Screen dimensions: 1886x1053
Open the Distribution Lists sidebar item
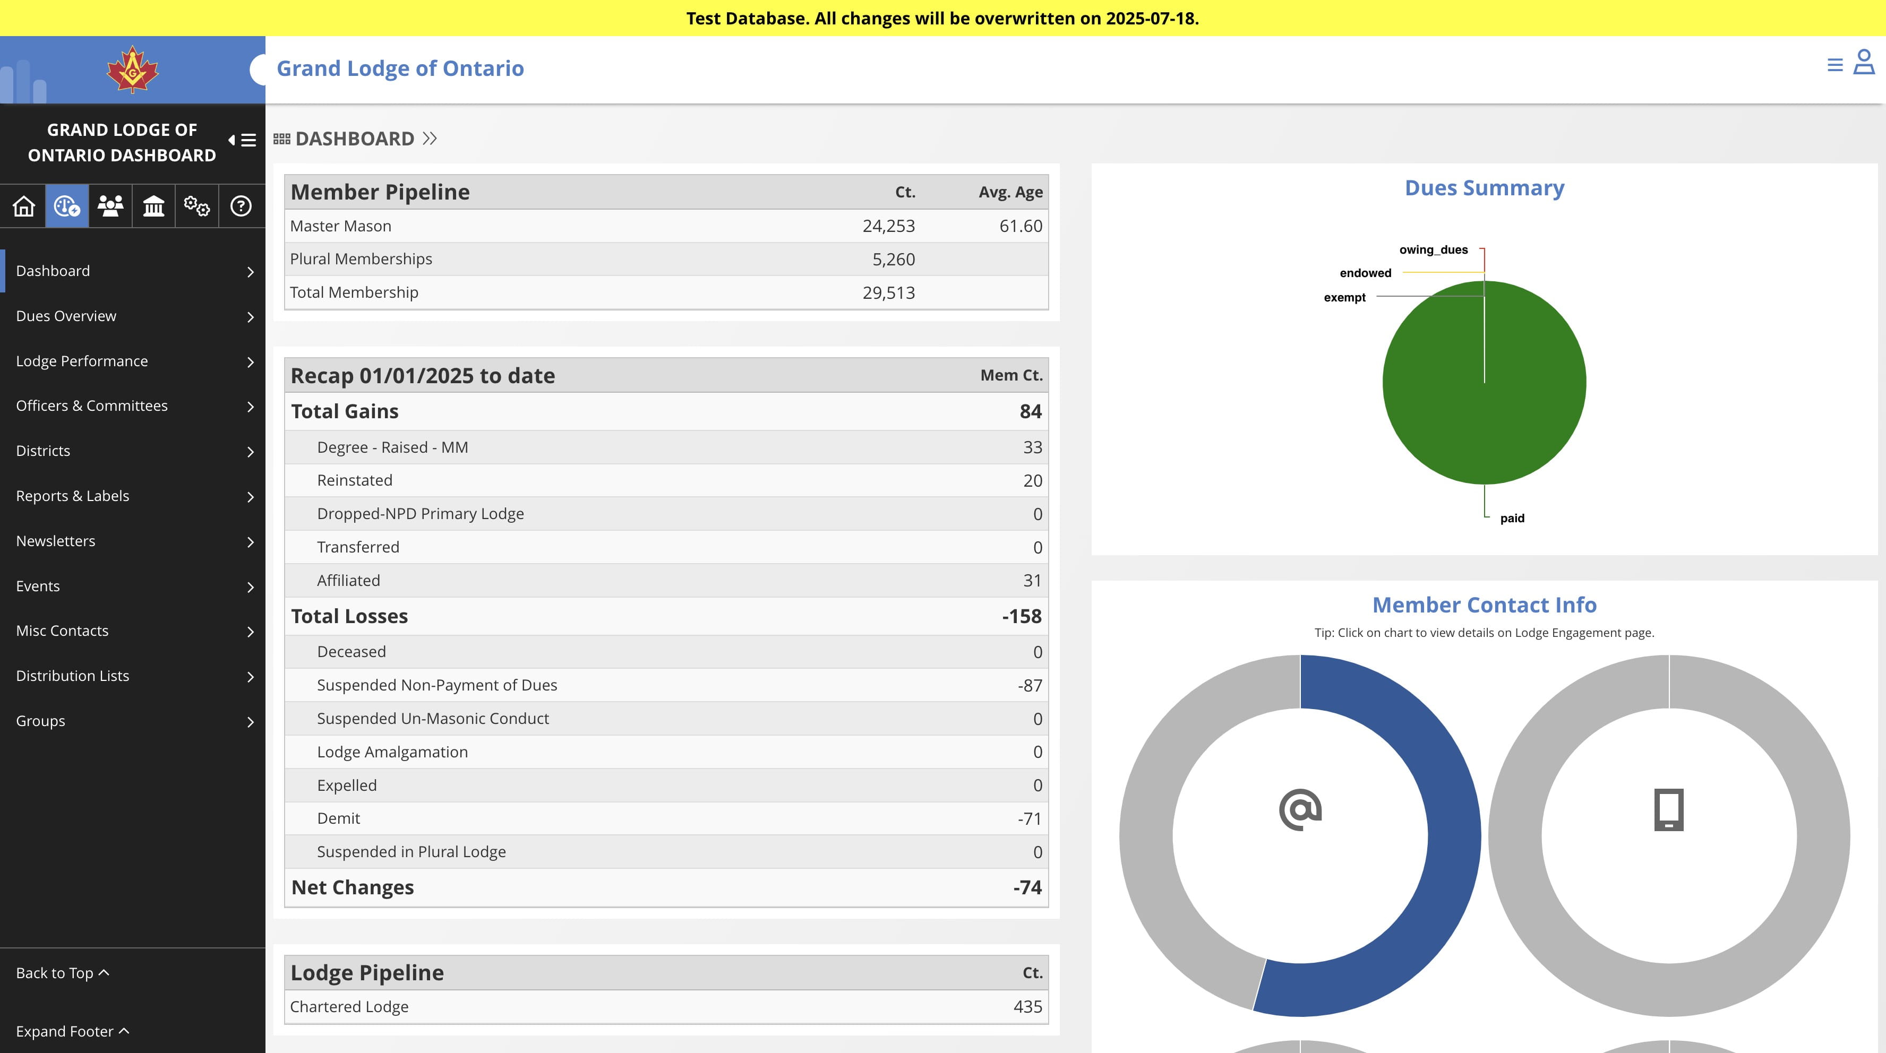click(133, 676)
